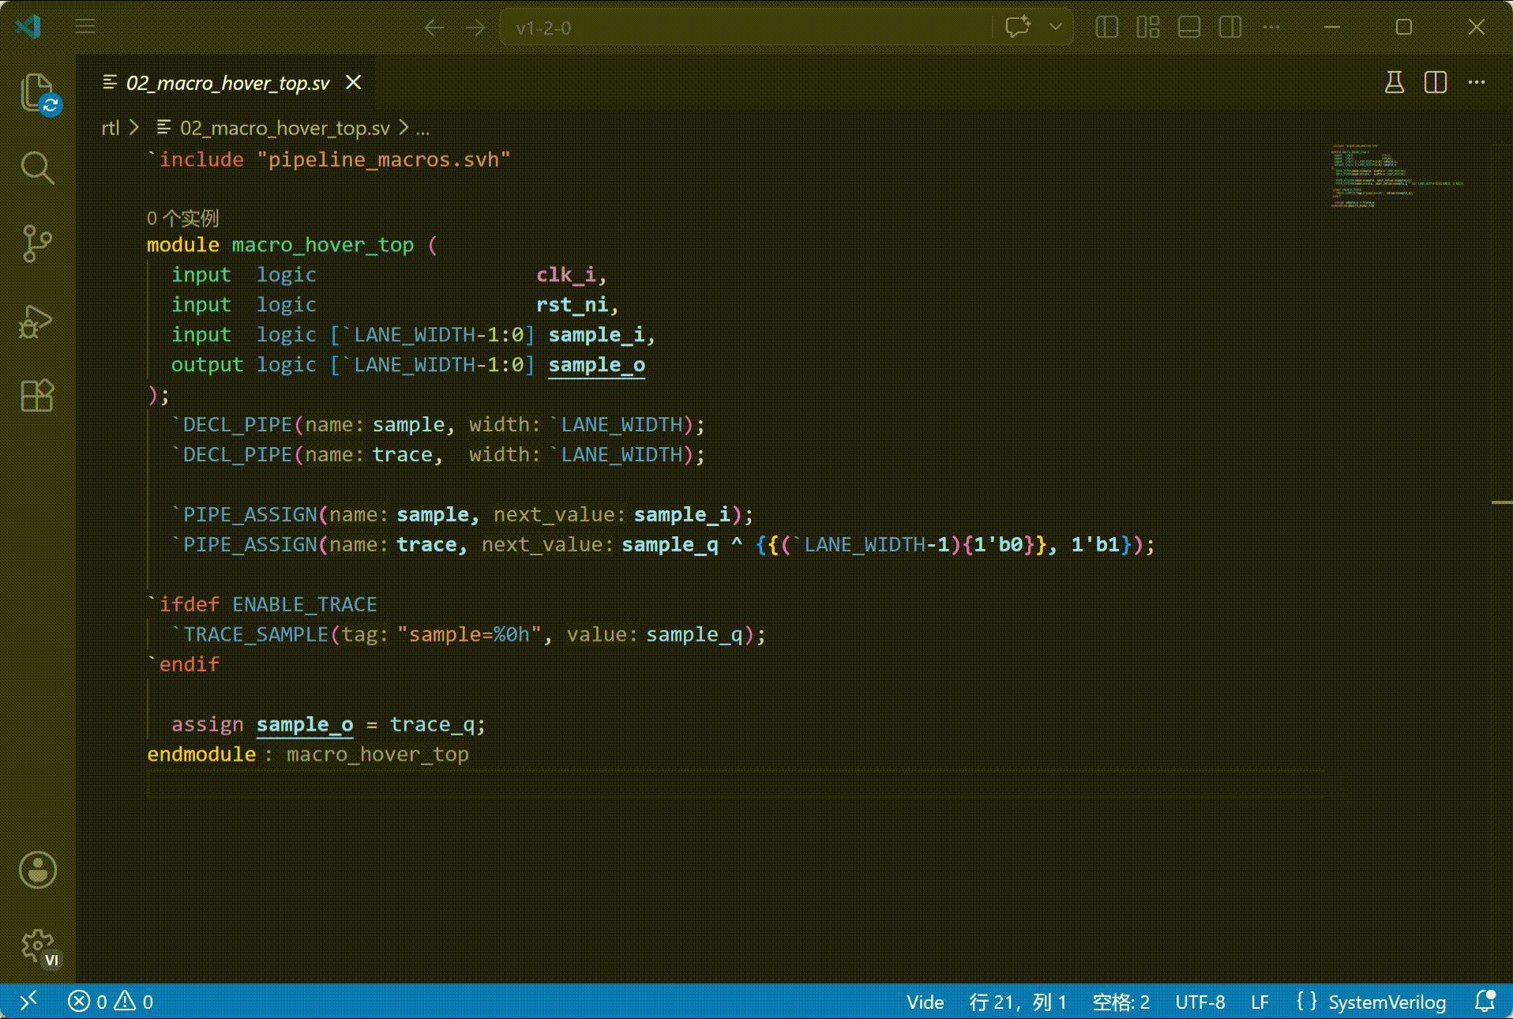The width and height of the screenshot is (1513, 1019).
Task: Click the 02_macro_hover_top.sv breadcrumb
Action: click(x=284, y=128)
